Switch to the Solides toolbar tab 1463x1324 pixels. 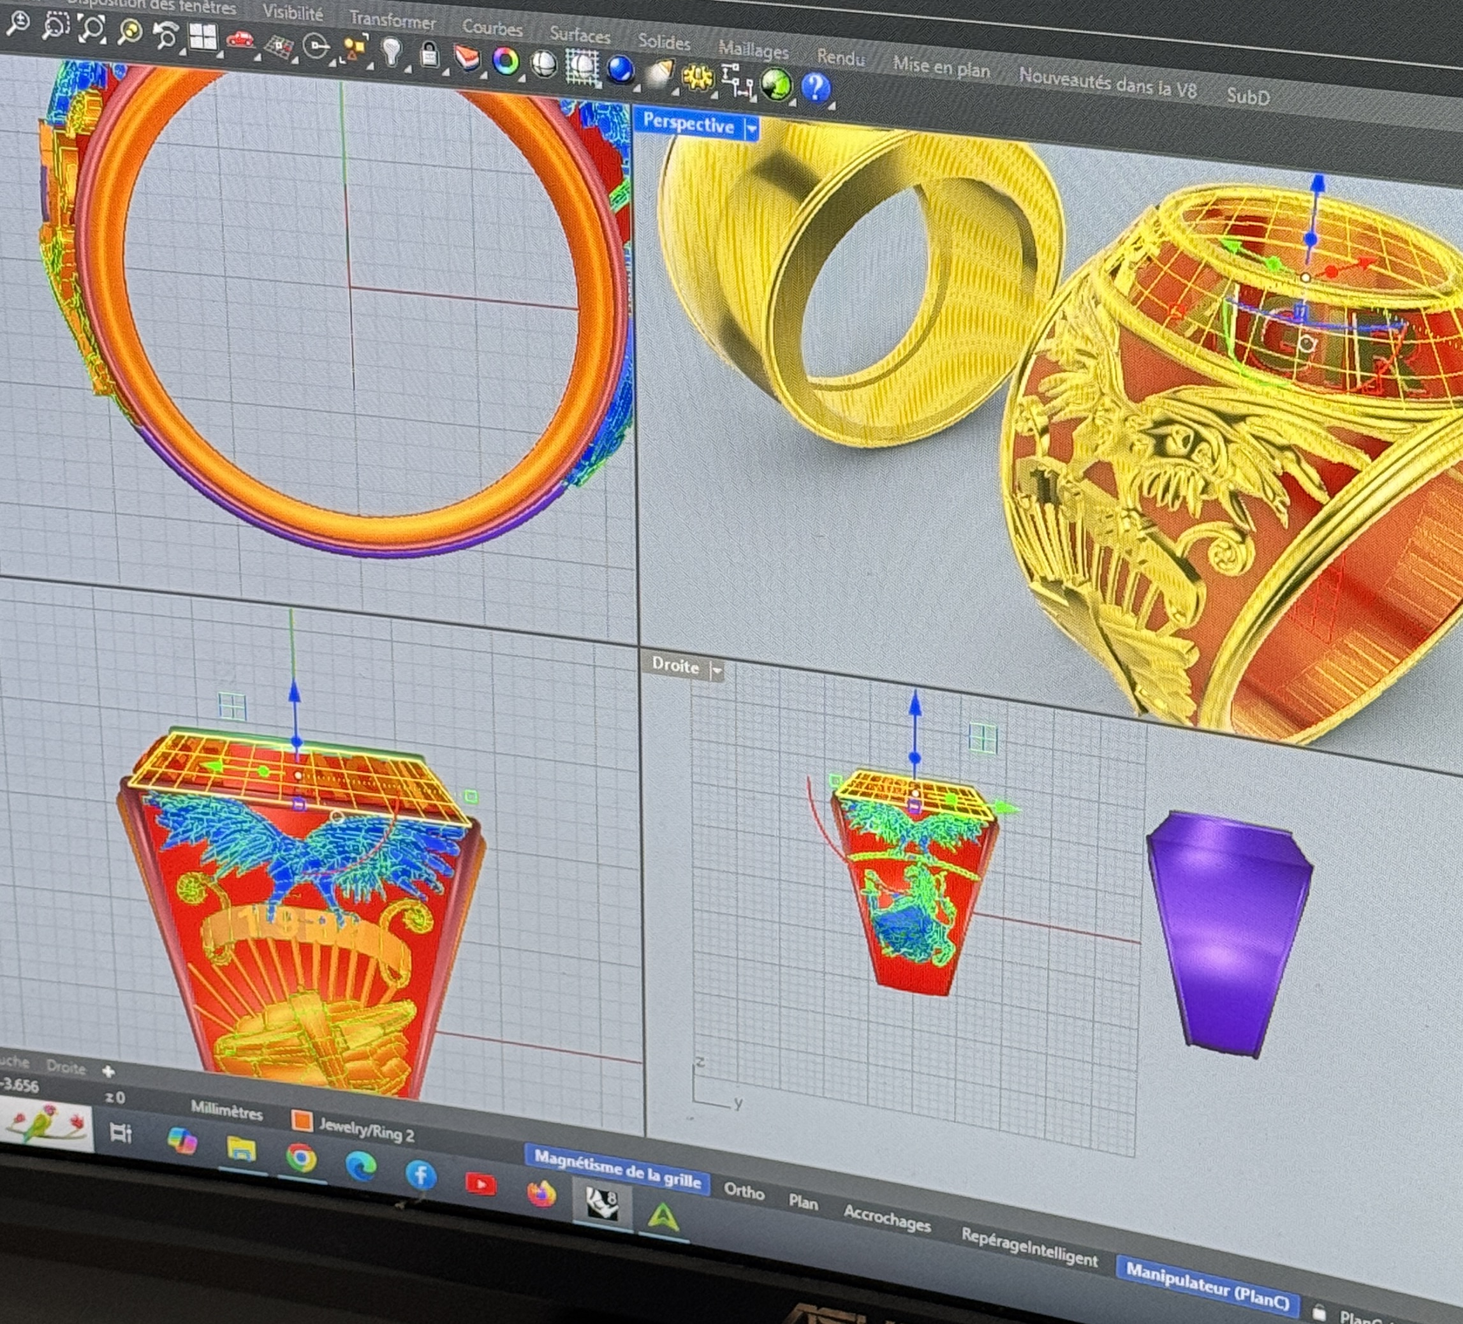[x=664, y=42]
